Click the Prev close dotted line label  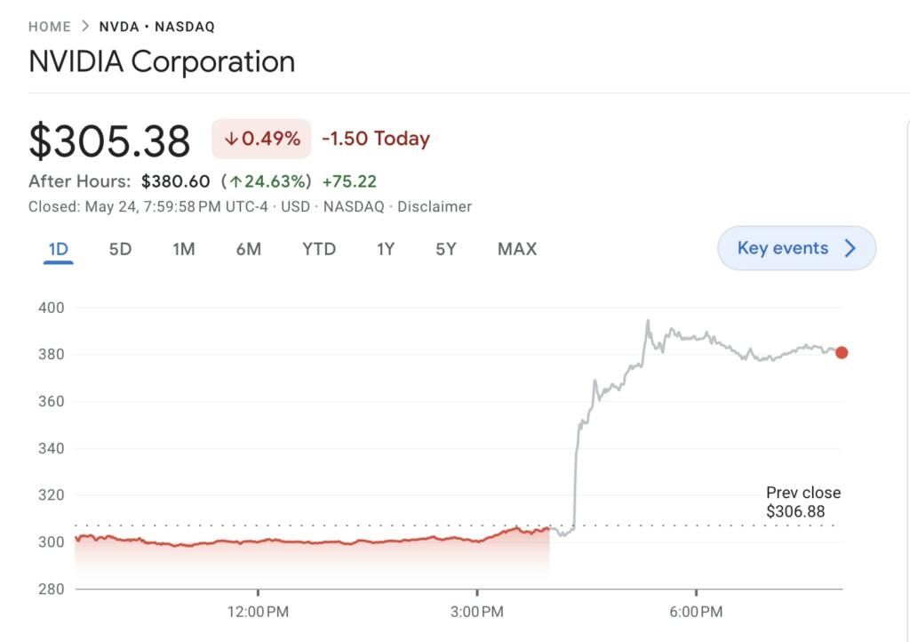pyautogui.click(x=804, y=501)
